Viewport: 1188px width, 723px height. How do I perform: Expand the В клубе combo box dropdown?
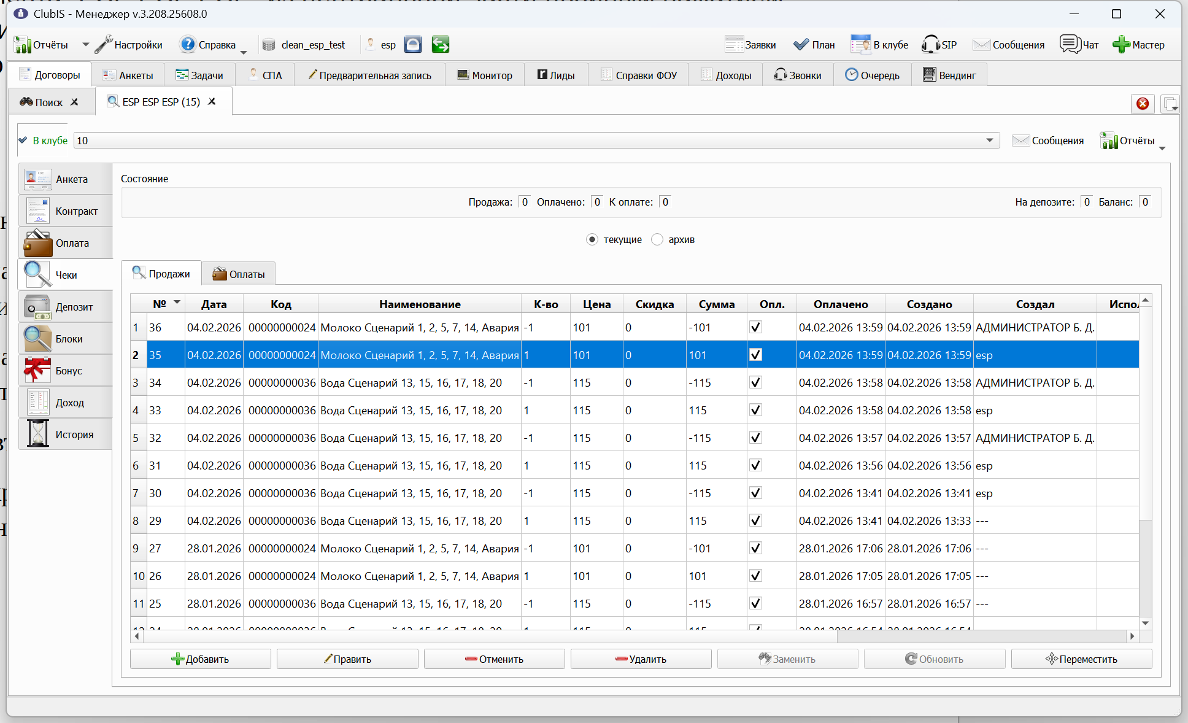click(x=990, y=141)
